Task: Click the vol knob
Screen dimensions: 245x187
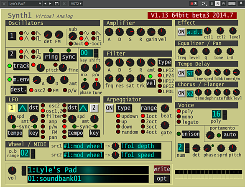Action: click(x=12, y=170)
